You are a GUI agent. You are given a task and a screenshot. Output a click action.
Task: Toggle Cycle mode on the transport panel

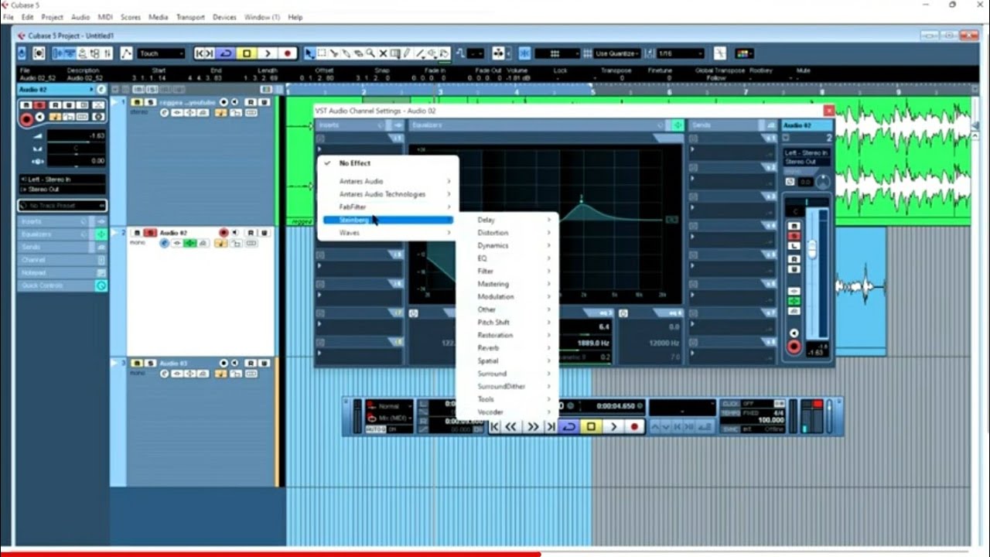(569, 426)
